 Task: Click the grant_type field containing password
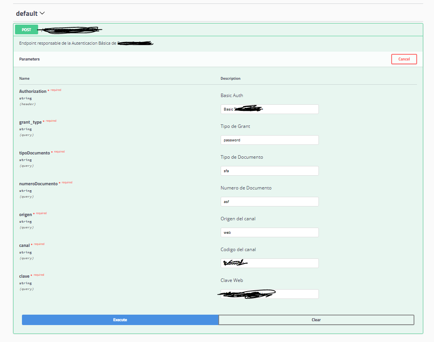coord(269,140)
